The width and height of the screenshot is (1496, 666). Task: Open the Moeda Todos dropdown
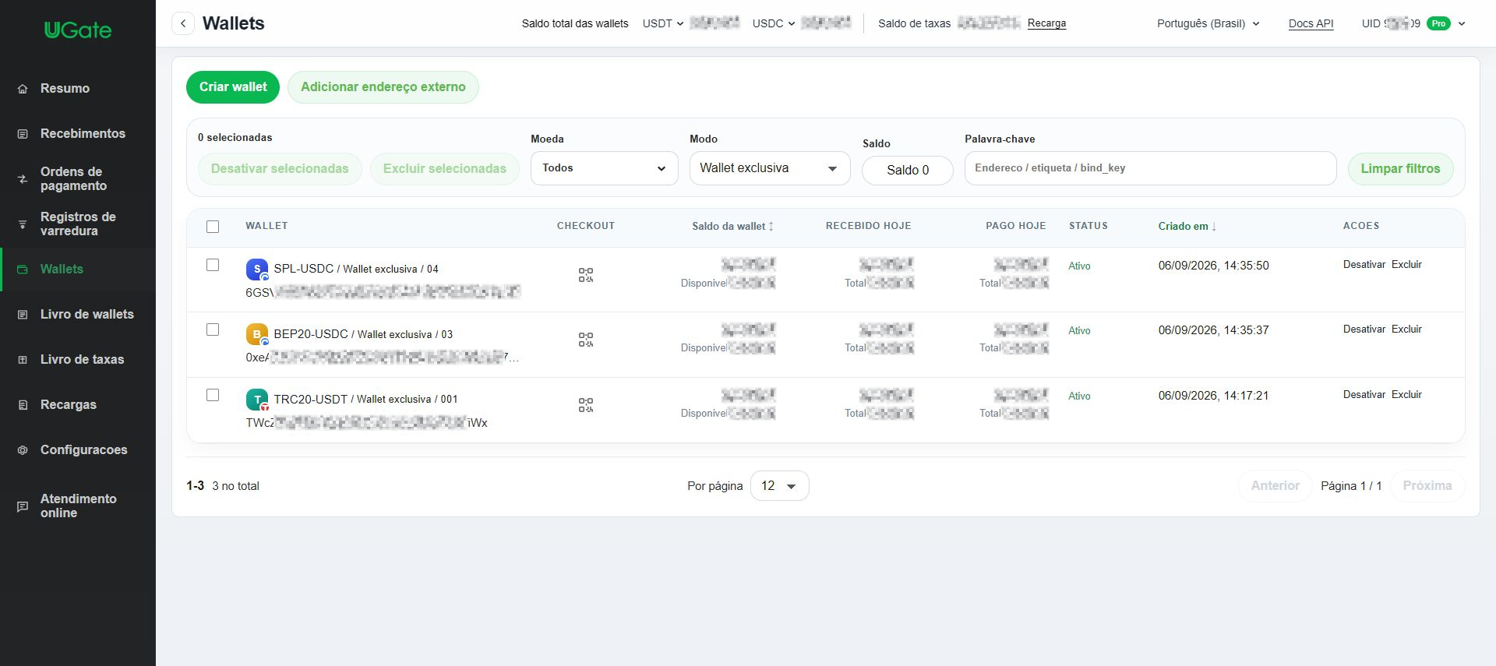605,168
